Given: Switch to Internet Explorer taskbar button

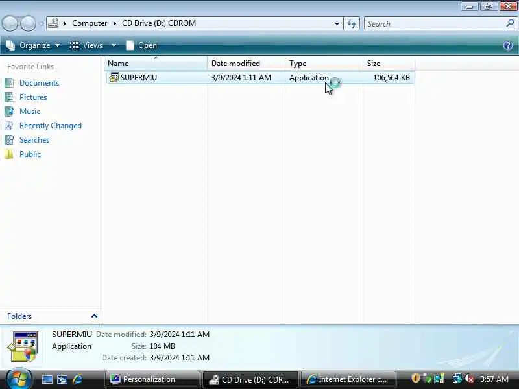Looking at the screenshot, I should tap(348, 379).
